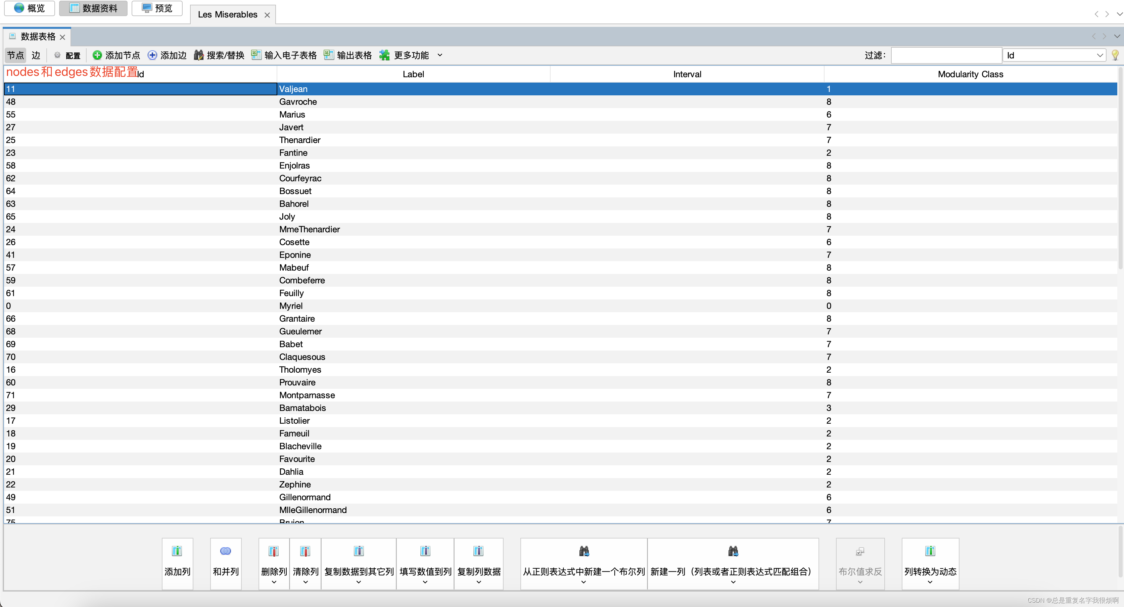
Task: Click the 添加边 blue plus icon
Action: tap(152, 55)
